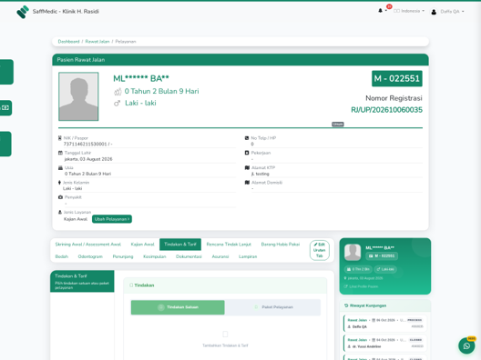Viewport: 481px width, 360px height.
Task: Switch to the Paket Pelayanan option
Action: click(272, 307)
